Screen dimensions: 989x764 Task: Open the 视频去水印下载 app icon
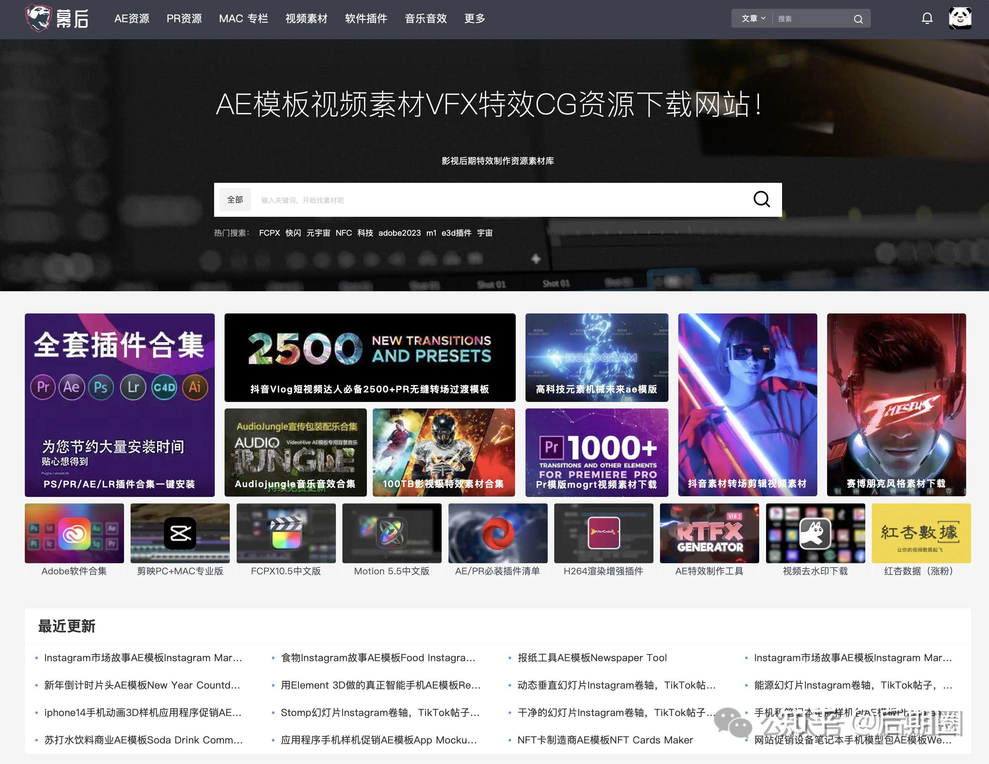tap(816, 533)
